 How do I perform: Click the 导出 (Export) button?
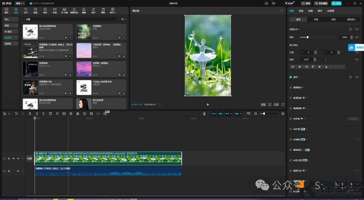(336, 3)
